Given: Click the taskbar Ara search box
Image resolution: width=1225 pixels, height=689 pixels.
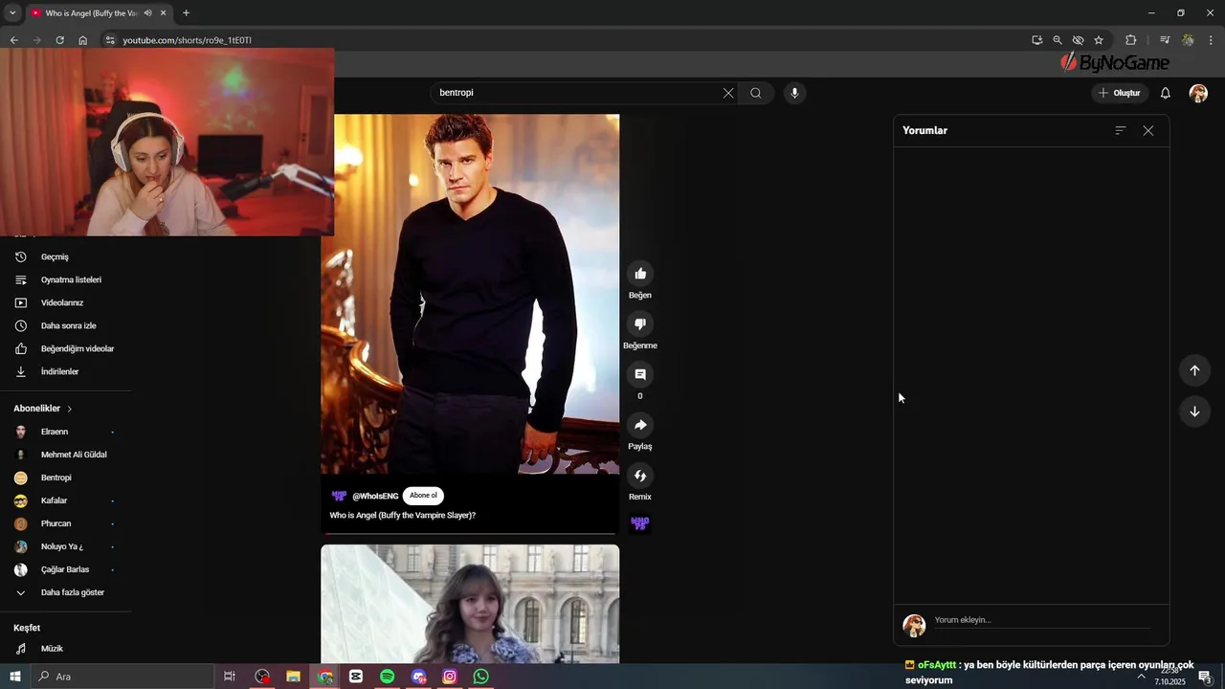Looking at the screenshot, I should (x=122, y=677).
